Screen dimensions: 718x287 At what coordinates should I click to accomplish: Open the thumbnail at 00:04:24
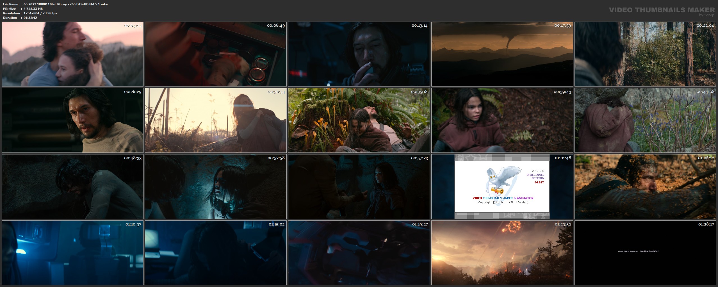tap(72, 54)
